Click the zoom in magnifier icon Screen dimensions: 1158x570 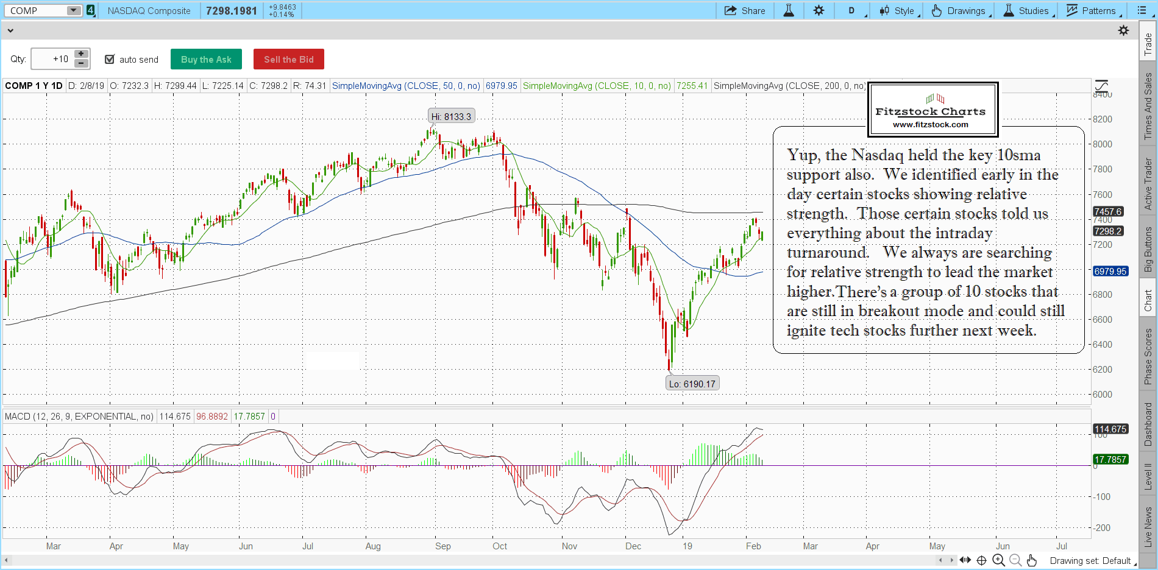998,560
